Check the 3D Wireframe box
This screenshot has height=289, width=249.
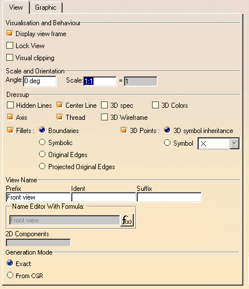[104, 117]
